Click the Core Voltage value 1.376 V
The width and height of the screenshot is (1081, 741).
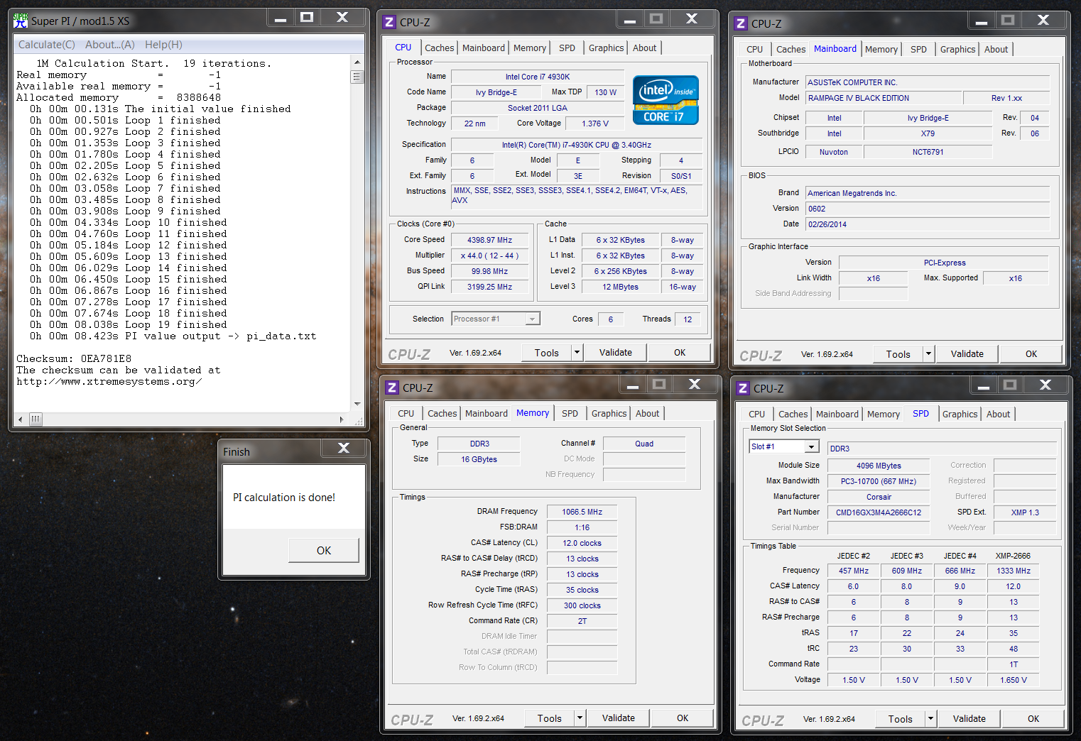click(x=595, y=123)
